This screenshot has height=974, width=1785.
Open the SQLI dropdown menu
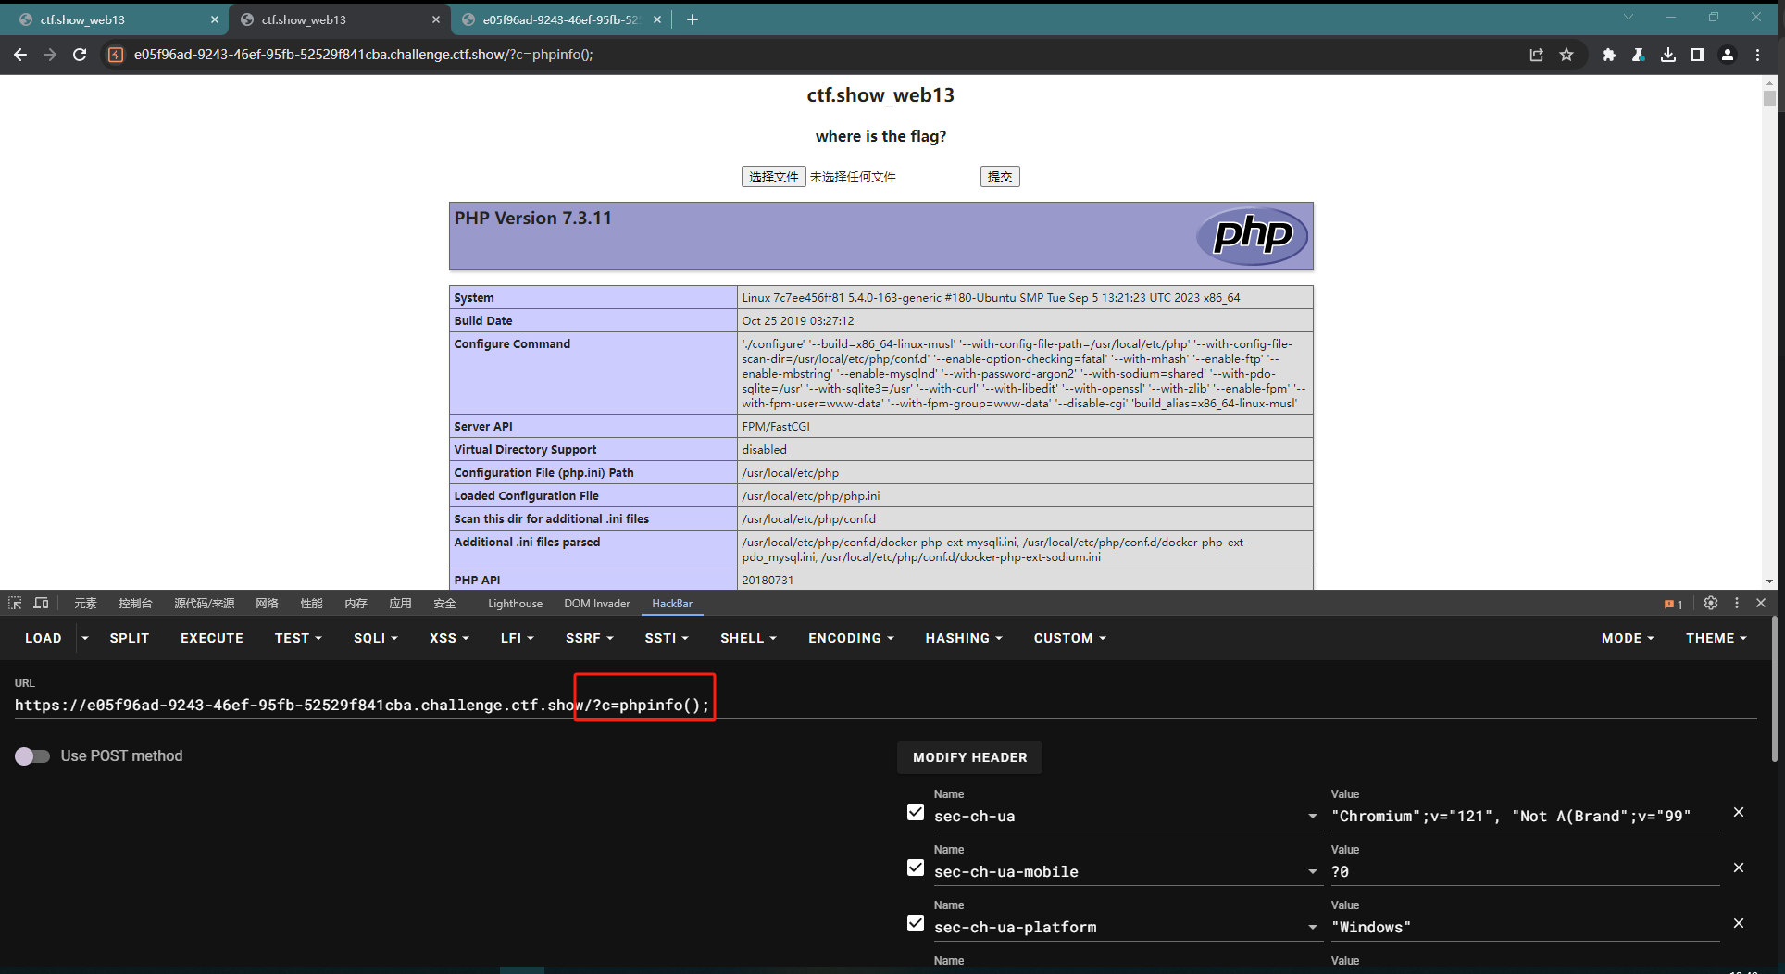click(375, 638)
